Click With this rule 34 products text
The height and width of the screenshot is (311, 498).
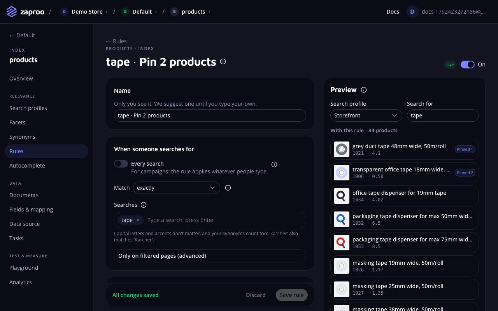(364, 131)
